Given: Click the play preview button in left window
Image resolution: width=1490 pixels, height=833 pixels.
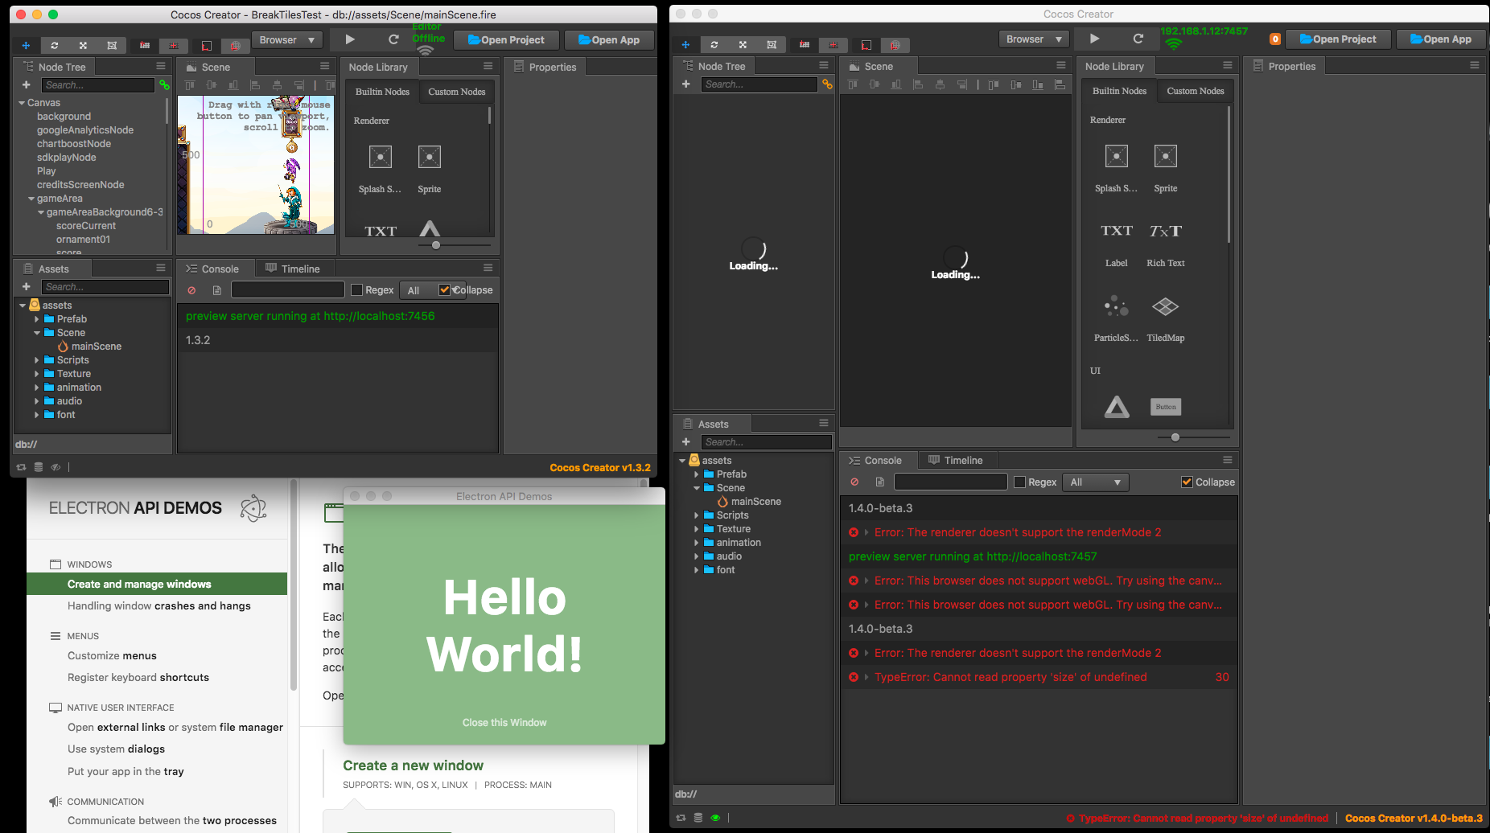Looking at the screenshot, I should coord(350,39).
